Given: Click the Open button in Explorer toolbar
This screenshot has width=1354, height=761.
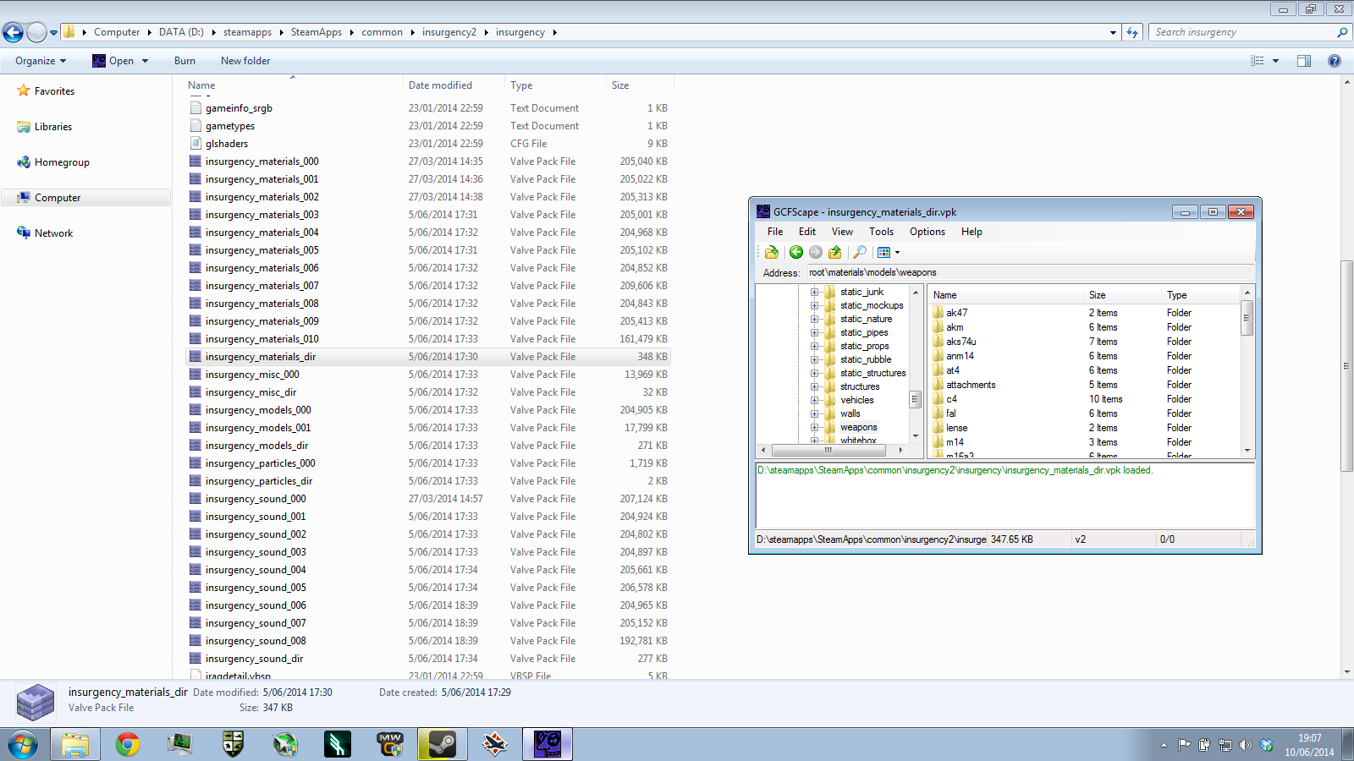Looking at the screenshot, I should tap(113, 61).
